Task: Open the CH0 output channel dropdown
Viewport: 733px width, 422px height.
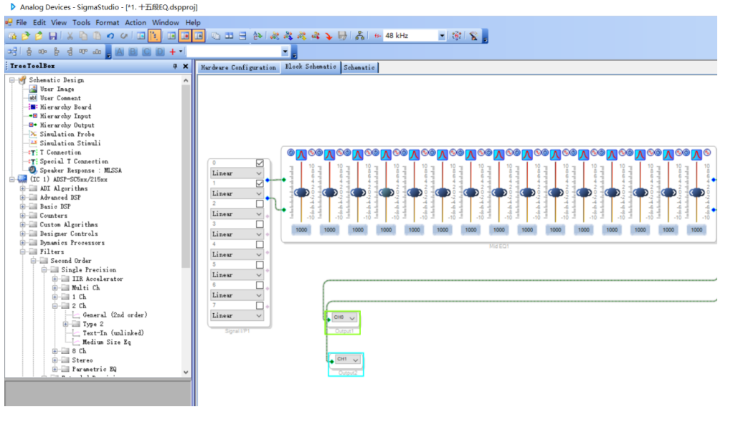Action: click(345, 318)
